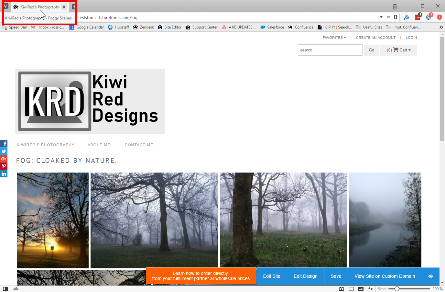Click the capture page camera icon
This screenshot has height=292, width=445.
tap(342, 289)
